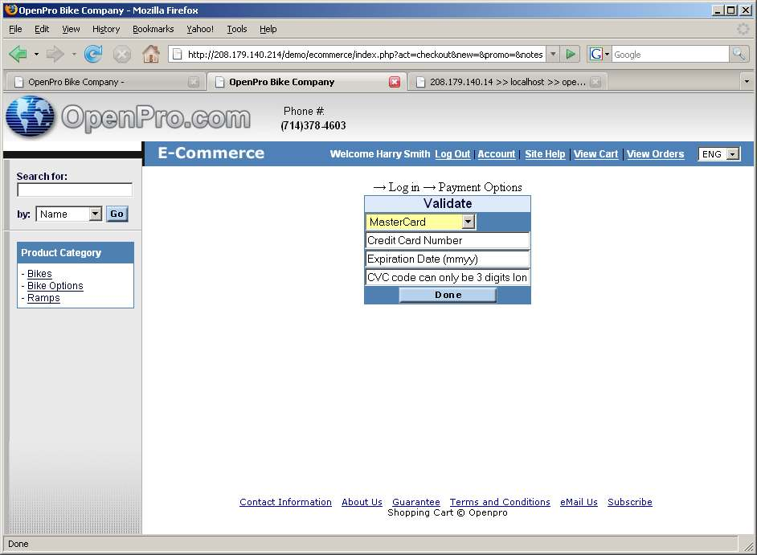
Task: Click the Log Out link
Action: [x=452, y=154]
